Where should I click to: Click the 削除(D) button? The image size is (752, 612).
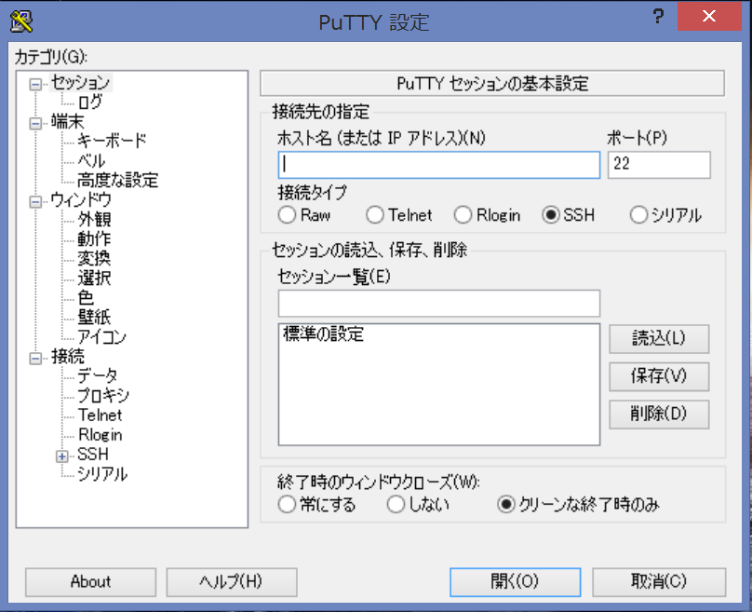[x=659, y=414]
